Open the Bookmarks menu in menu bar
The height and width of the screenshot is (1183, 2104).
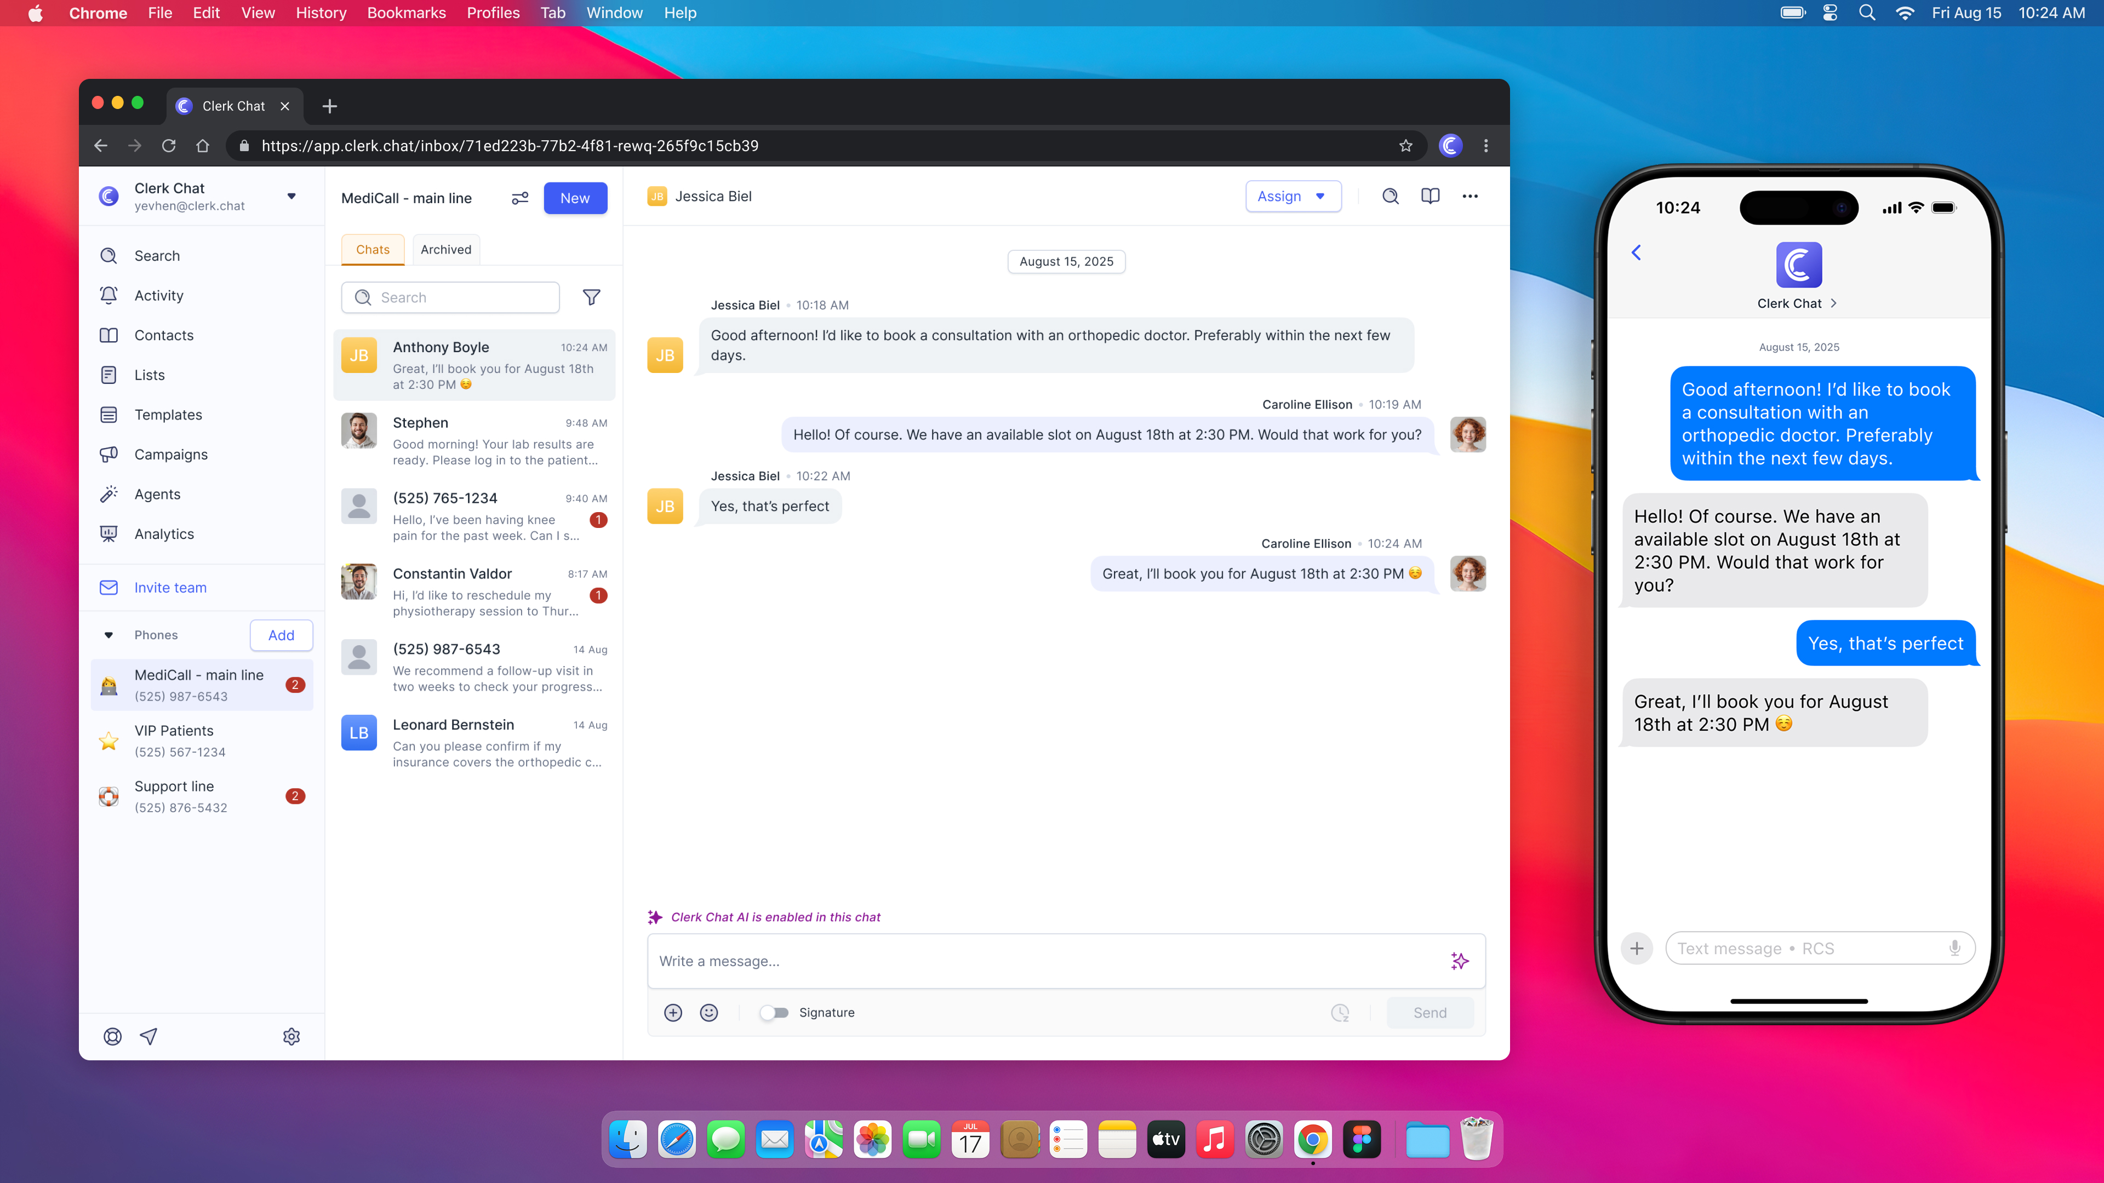pos(406,13)
